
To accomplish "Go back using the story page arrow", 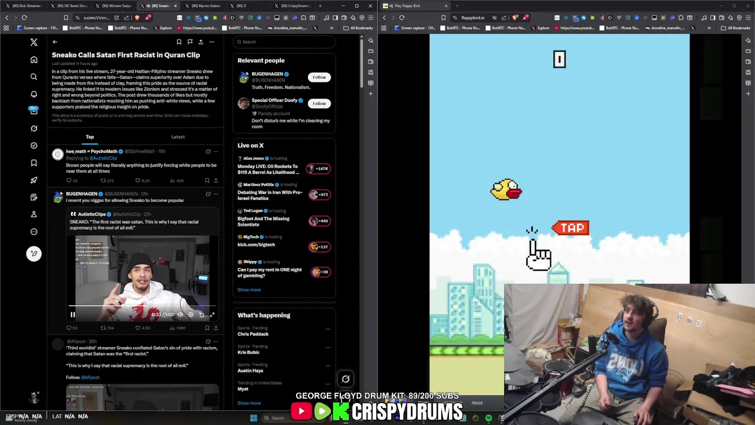I will 55,42.
